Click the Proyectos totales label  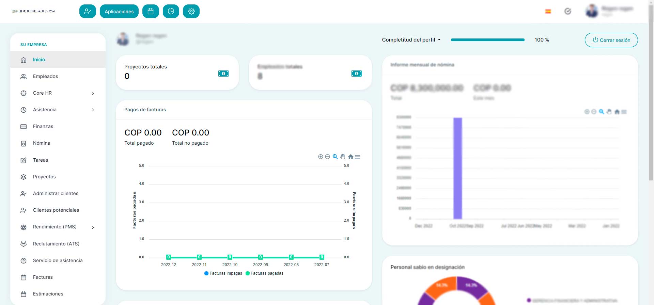click(145, 67)
